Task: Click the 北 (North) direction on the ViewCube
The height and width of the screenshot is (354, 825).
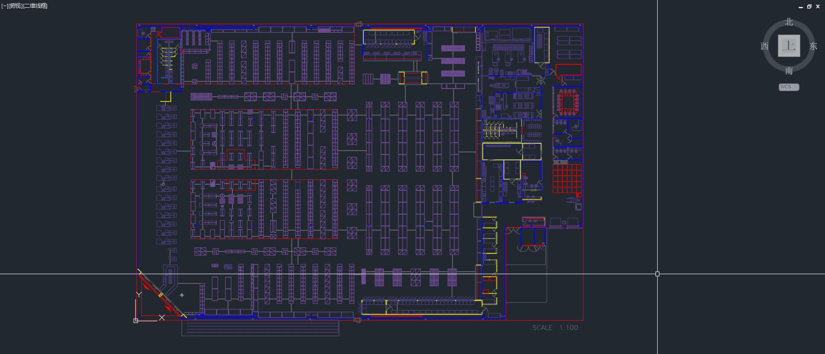Action: coord(789,22)
